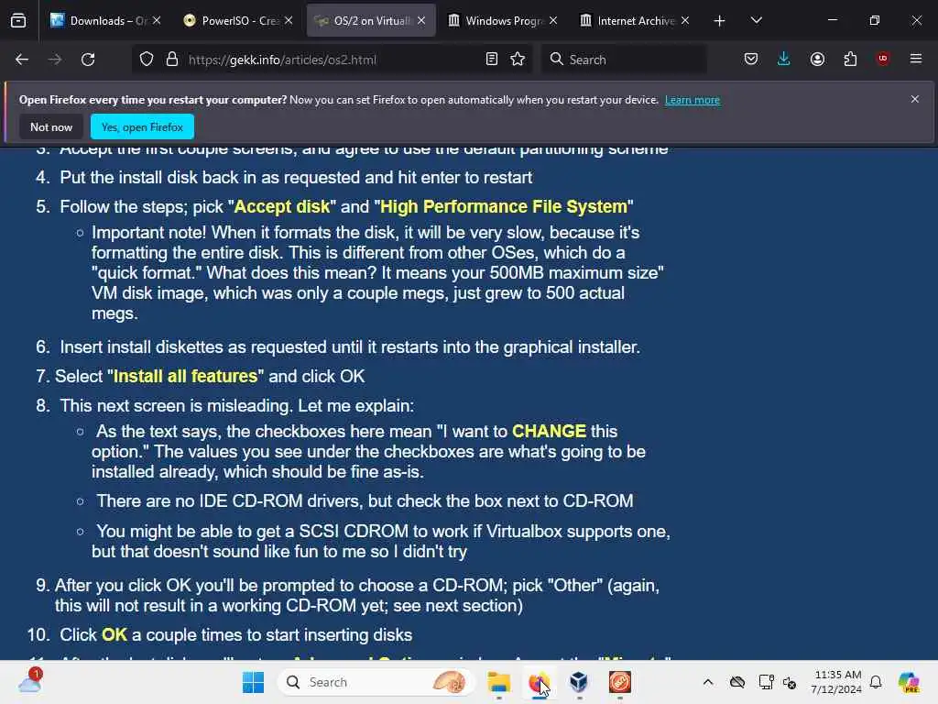Switch to Internet Archive tab
This screenshot has width=938, height=704.
click(x=627, y=21)
